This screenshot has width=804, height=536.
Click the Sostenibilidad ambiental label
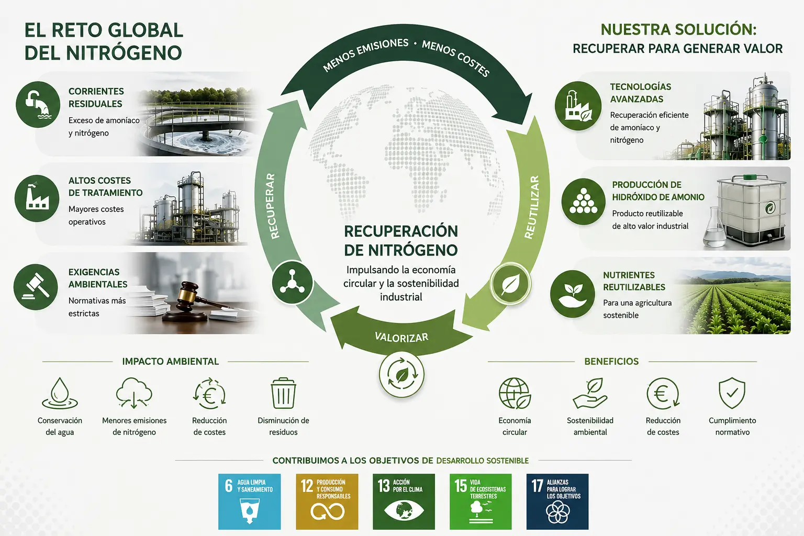click(590, 426)
